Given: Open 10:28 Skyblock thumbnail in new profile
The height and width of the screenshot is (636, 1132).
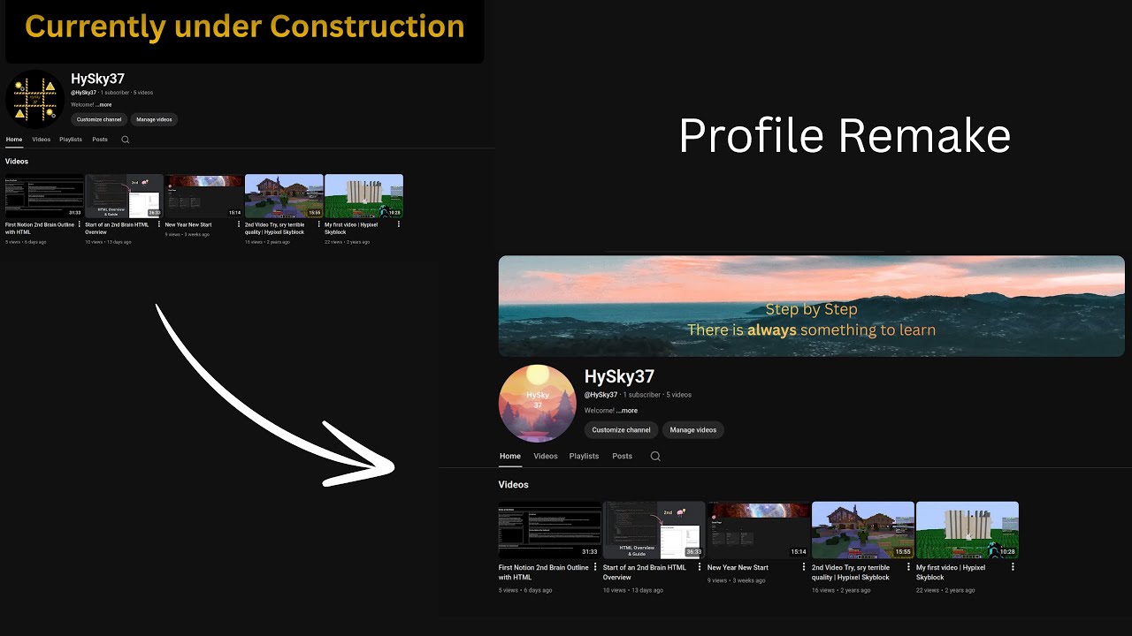Looking at the screenshot, I should point(968,530).
